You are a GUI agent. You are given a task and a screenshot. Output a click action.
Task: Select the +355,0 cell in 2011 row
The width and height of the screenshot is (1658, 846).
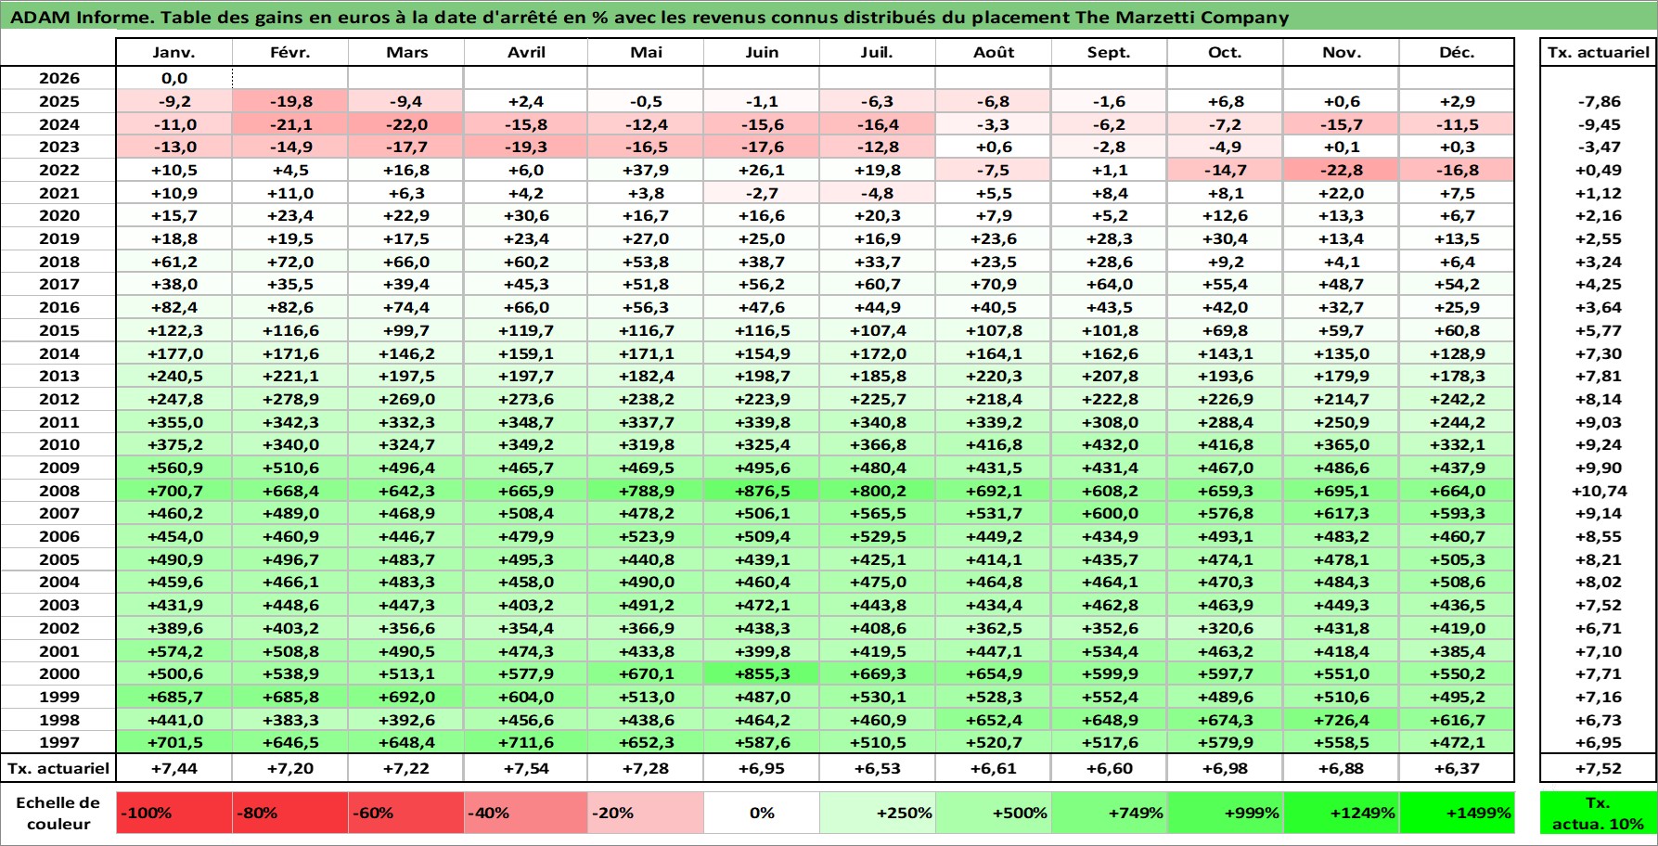click(x=174, y=422)
